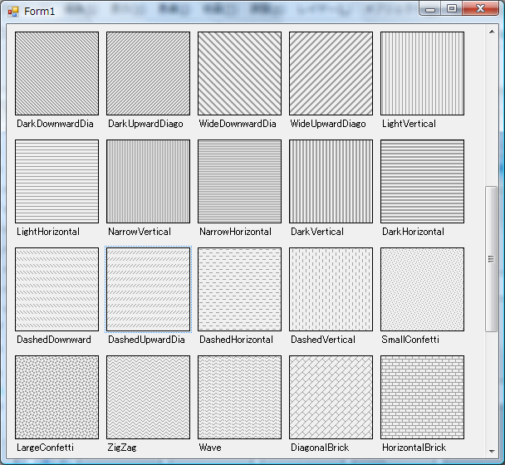505x465 pixels.
Task: Click the LargeConfetti pattern tile
Action: tap(56, 397)
